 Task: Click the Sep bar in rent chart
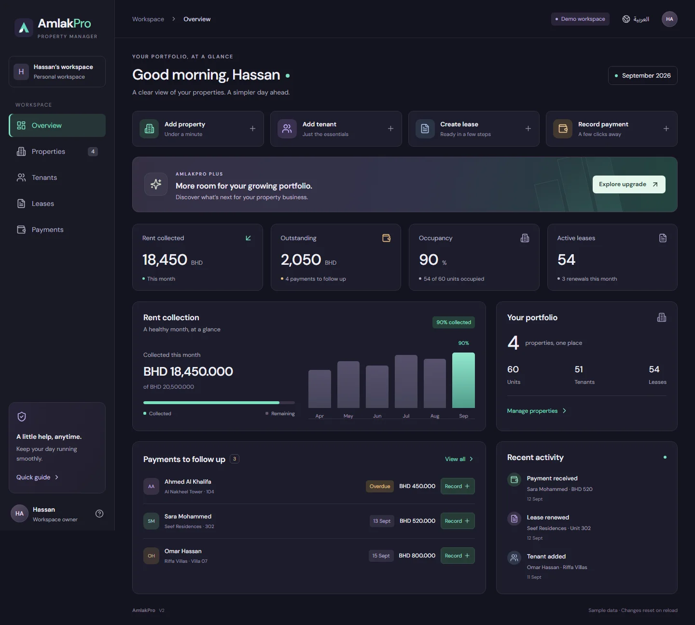tap(463, 380)
